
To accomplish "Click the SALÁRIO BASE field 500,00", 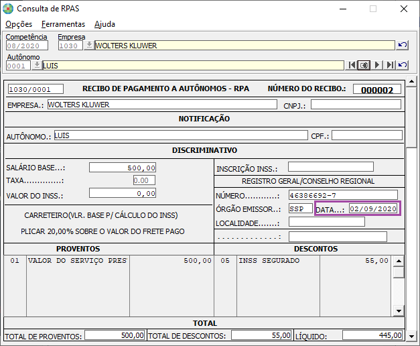I will click(123, 168).
